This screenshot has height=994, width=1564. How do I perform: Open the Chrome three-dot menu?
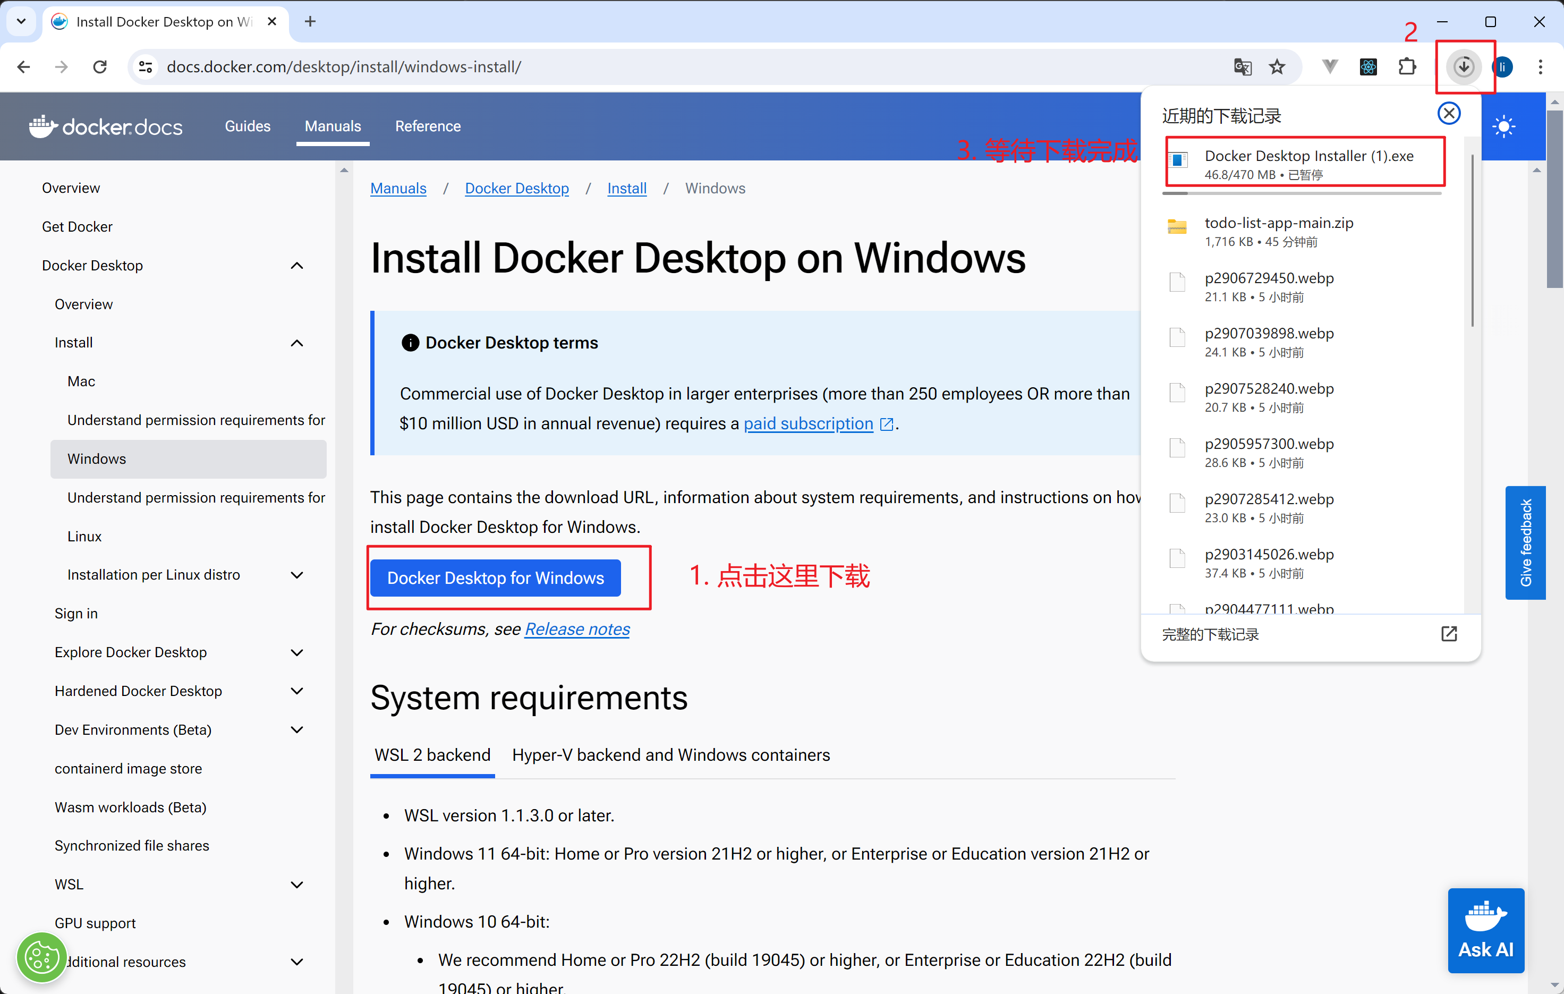point(1540,66)
